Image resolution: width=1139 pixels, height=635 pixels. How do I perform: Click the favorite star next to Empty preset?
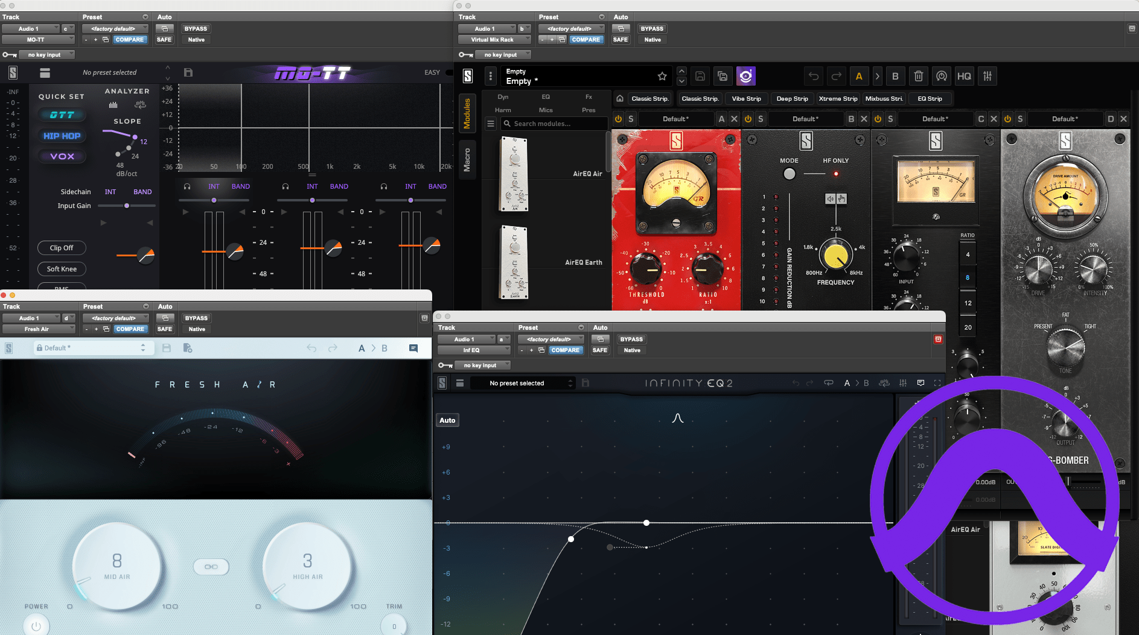pyautogui.click(x=662, y=76)
